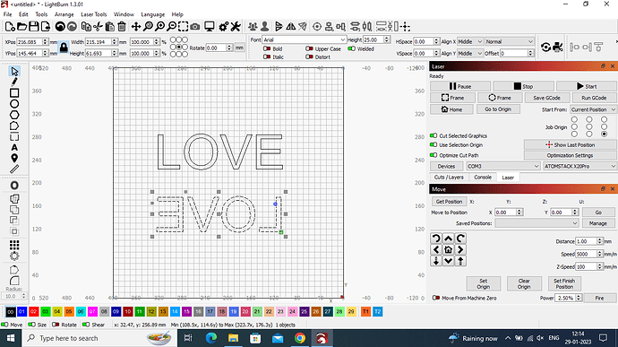
Task: Toggle Use Selection Origin
Action: tap(433, 145)
